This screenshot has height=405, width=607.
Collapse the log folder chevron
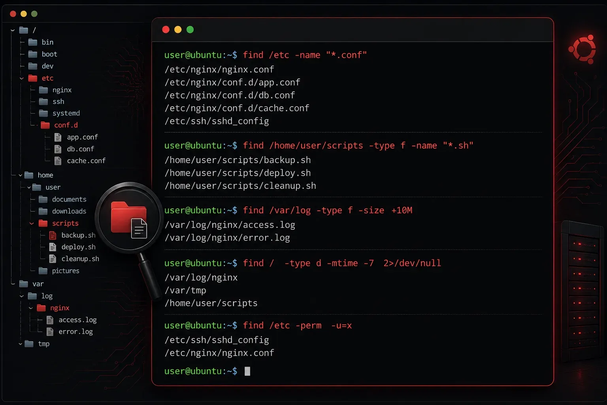pyautogui.click(x=22, y=296)
